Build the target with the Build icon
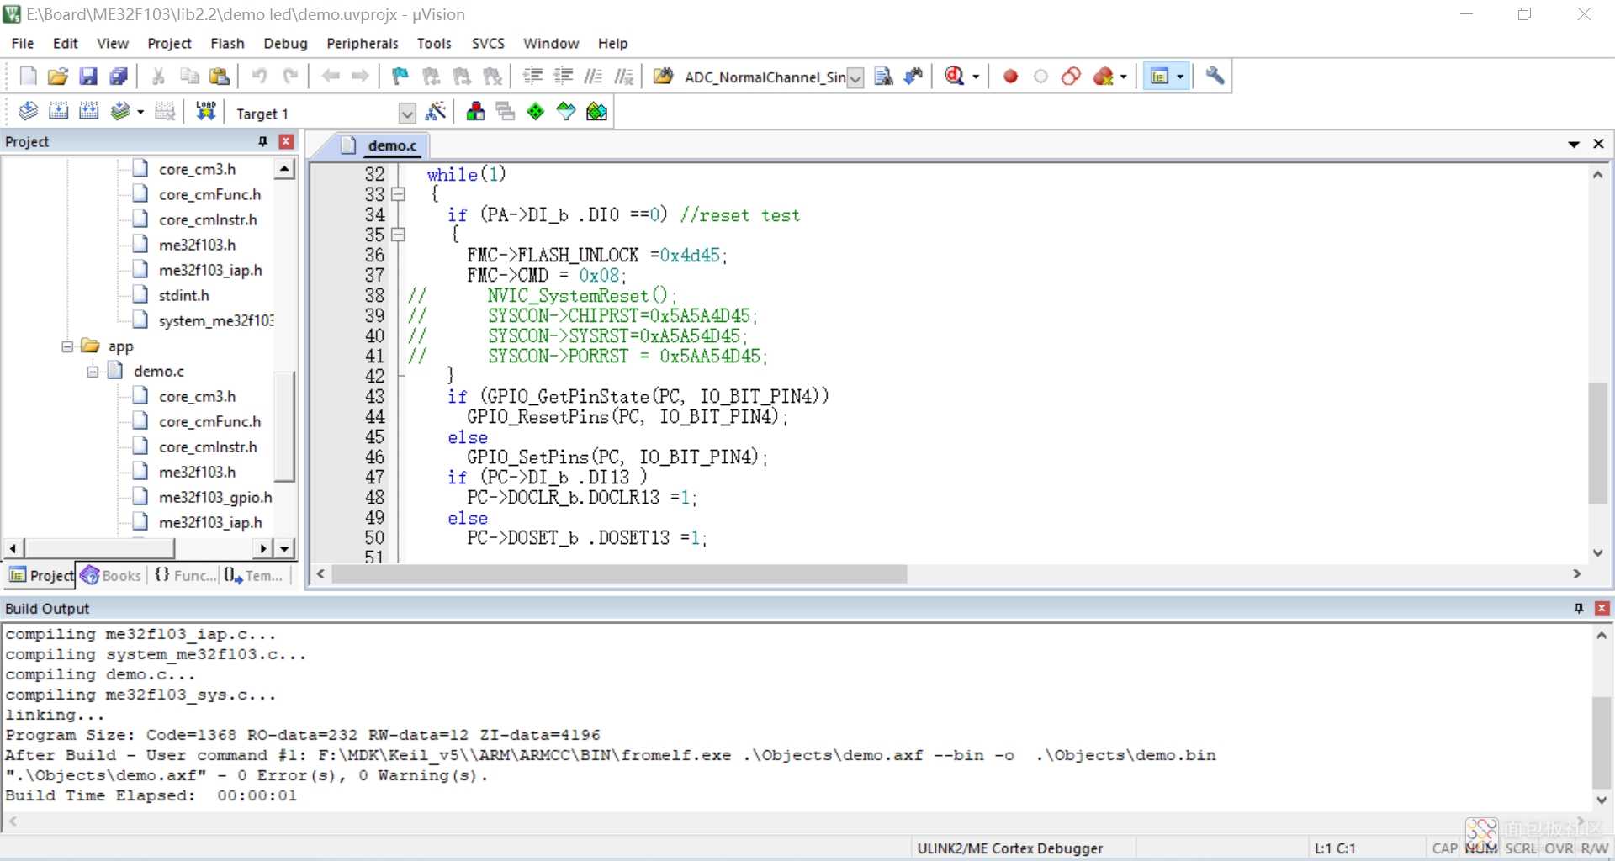This screenshot has width=1615, height=861. pyautogui.click(x=58, y=111)
